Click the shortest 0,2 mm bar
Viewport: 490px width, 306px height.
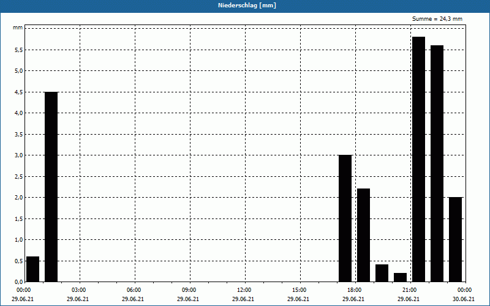click(x=400, y=277)
